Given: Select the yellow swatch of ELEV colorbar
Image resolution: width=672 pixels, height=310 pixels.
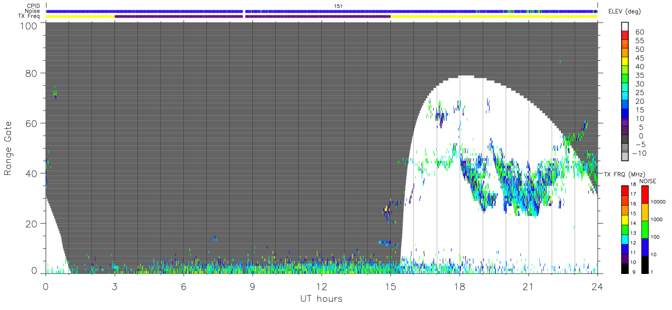Looking at the screenshot, I should (625, 61).
